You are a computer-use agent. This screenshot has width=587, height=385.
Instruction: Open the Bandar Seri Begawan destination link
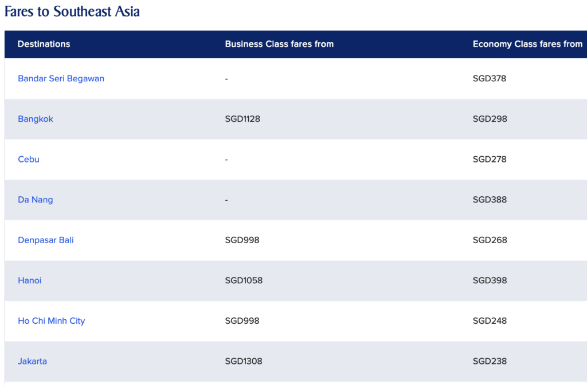(61, 78)
